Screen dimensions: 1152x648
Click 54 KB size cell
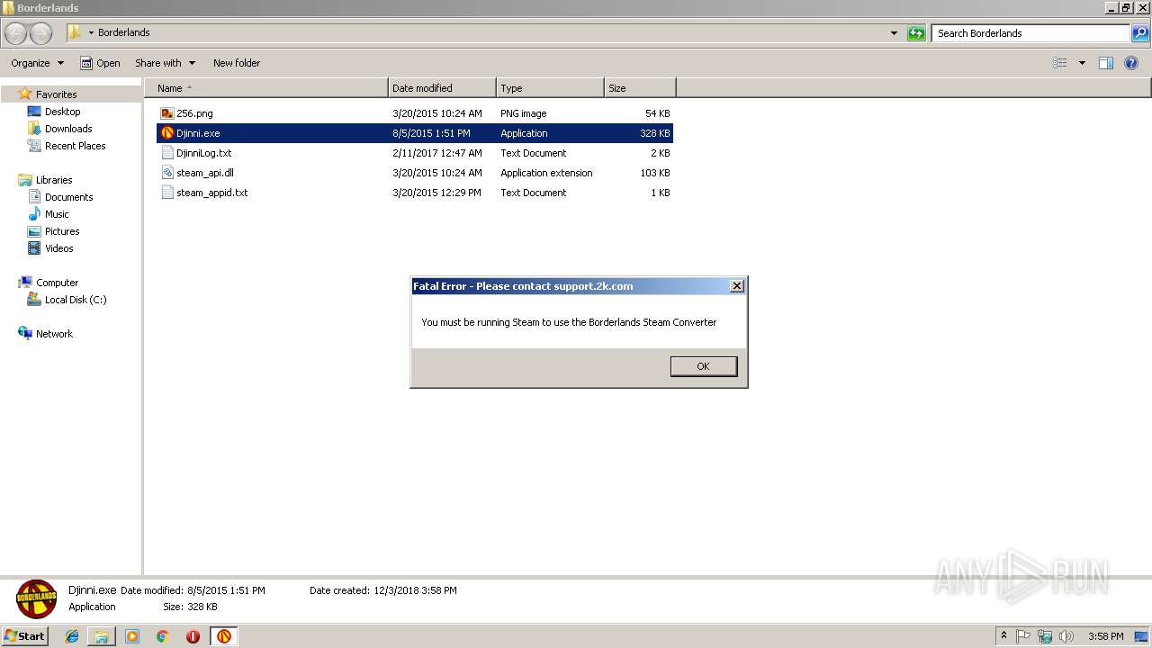658,113
